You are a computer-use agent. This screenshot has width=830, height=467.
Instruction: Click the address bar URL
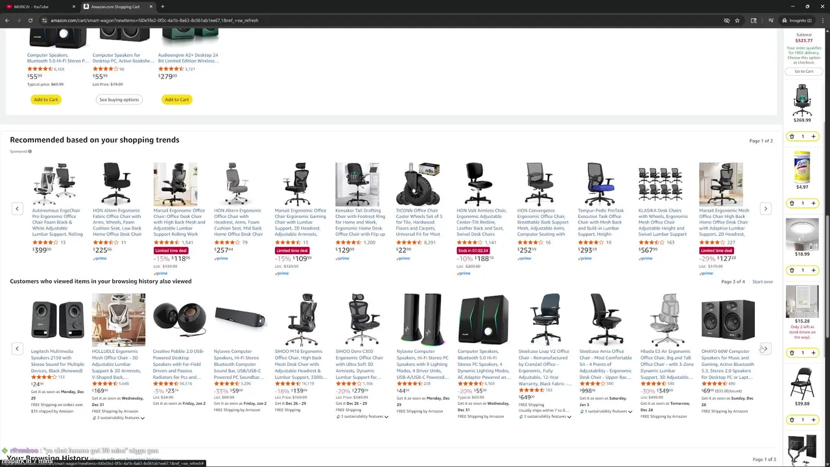tap(154, 20)
